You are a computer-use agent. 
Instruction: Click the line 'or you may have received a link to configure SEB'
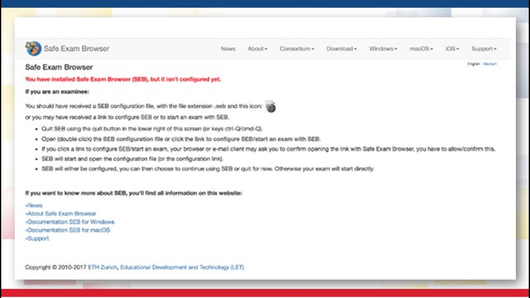click(x=127, y=117)
